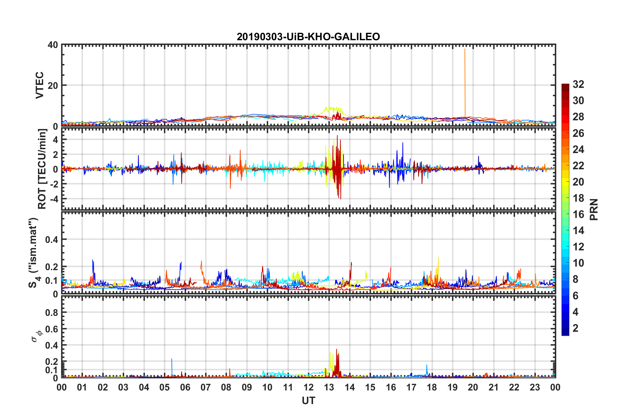Screen dimensions: 617x419
Task: Select the colorbar tick label 26
Action: (x=578, y=133)
